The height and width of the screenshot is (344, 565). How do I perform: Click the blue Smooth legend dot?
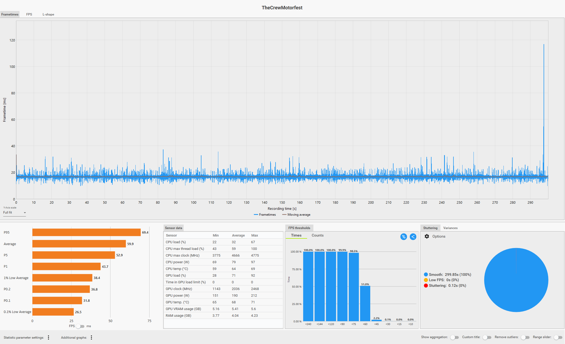tap(426, 275)
